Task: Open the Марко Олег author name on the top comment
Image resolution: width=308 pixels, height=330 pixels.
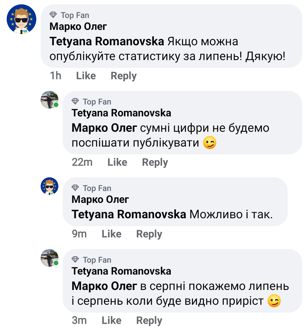Action: tap(78, 26)
